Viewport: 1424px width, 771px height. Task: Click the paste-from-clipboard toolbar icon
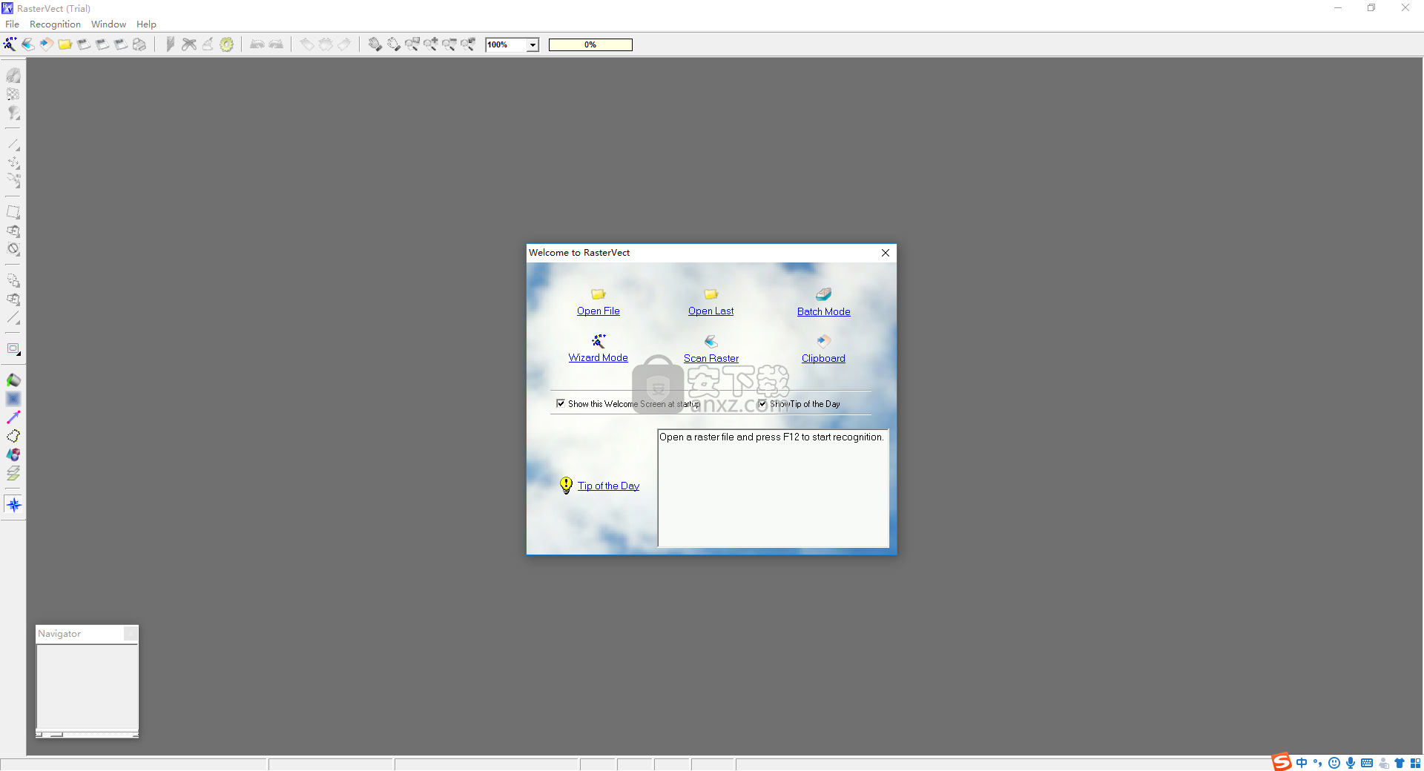click(47, 44)
